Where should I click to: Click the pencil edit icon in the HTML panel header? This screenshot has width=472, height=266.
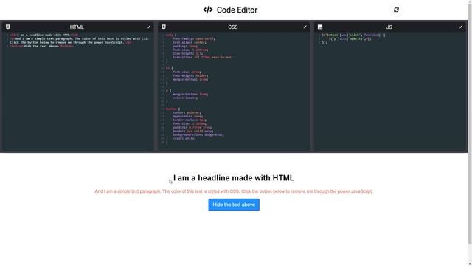coord(149,27)
